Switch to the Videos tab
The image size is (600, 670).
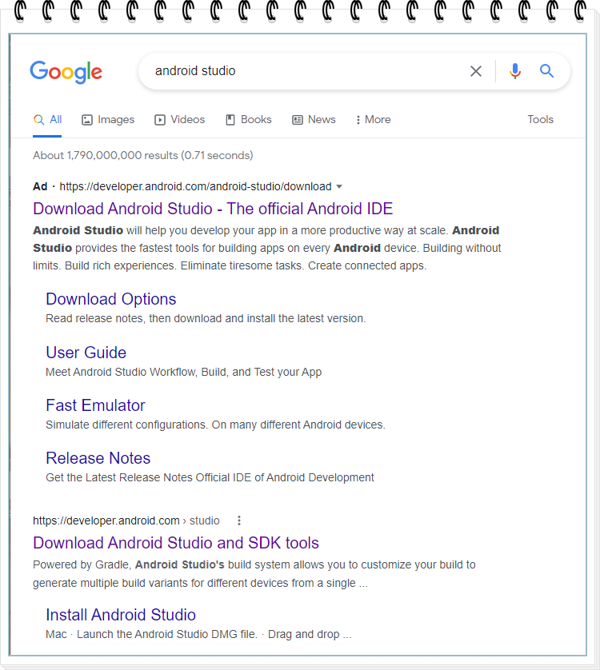(180, 120)
